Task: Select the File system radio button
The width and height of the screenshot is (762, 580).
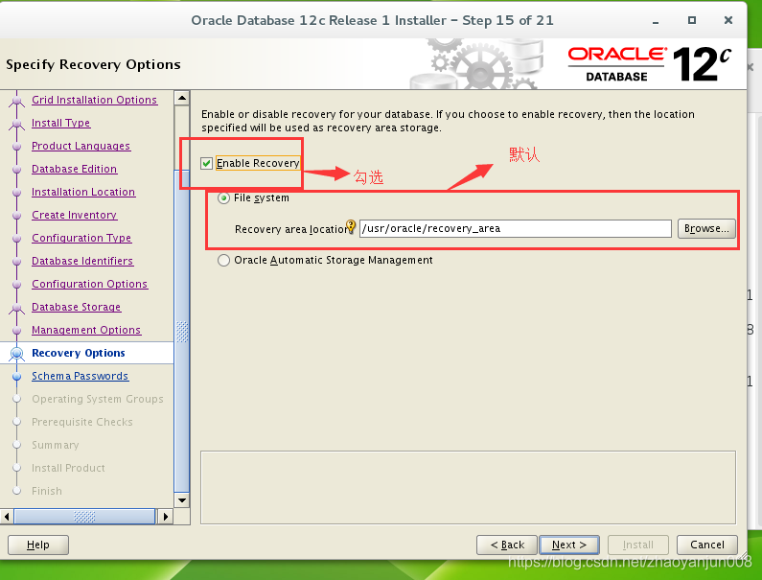Action: [223, 197]
